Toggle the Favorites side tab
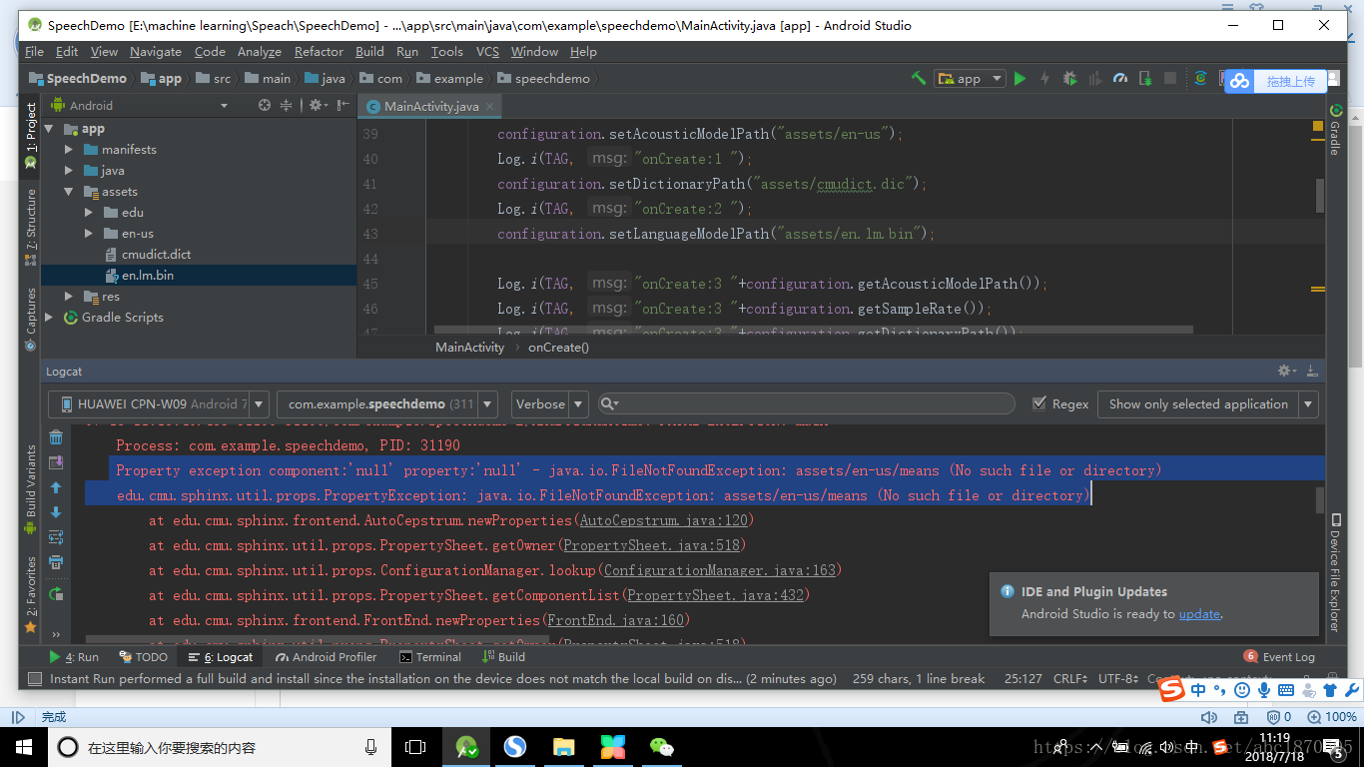The image size is (1364, 767). click(x=31, y=594)
